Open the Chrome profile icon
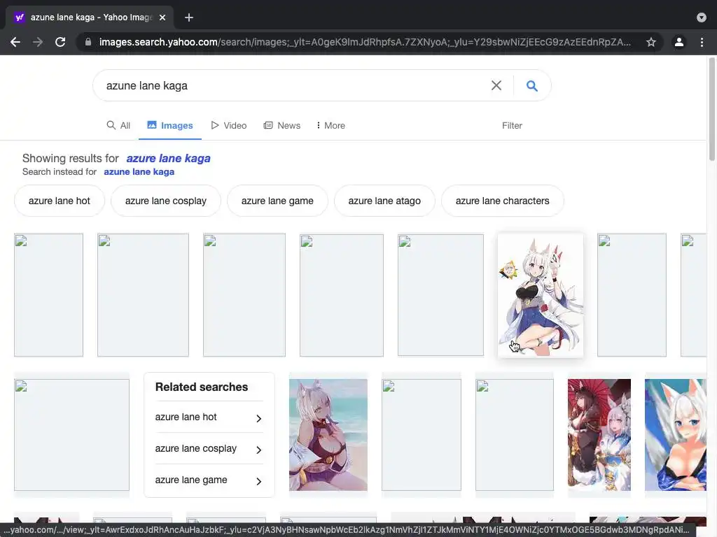This screenshot has width=717, height=537. (679, 42)
